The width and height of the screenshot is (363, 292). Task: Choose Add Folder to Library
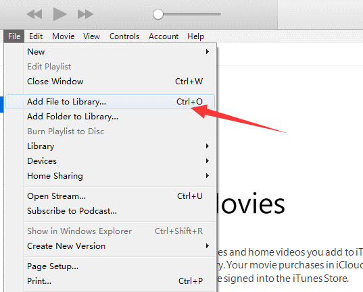(110, 117)
